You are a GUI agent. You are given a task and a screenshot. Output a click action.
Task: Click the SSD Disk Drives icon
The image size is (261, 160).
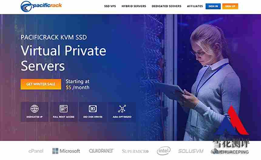tap(93, 109)
